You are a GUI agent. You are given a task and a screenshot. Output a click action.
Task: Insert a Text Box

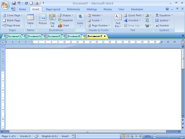click(118, 20)
